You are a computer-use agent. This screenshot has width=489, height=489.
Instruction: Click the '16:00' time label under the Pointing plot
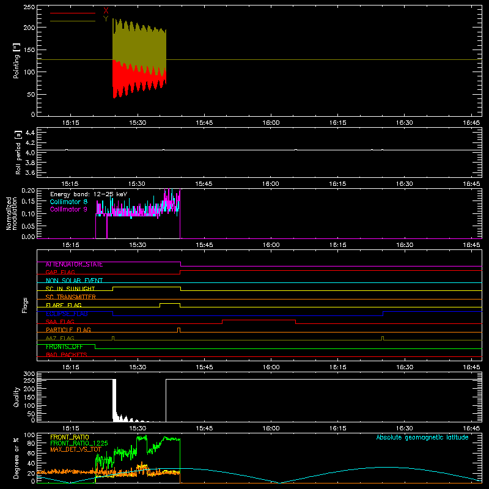point(271,123)
